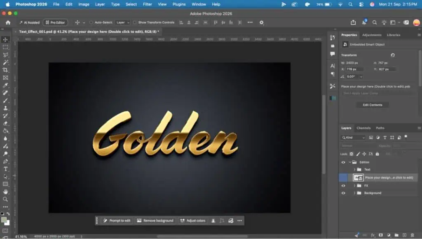Click Adjust colors button

coord(193,221)
